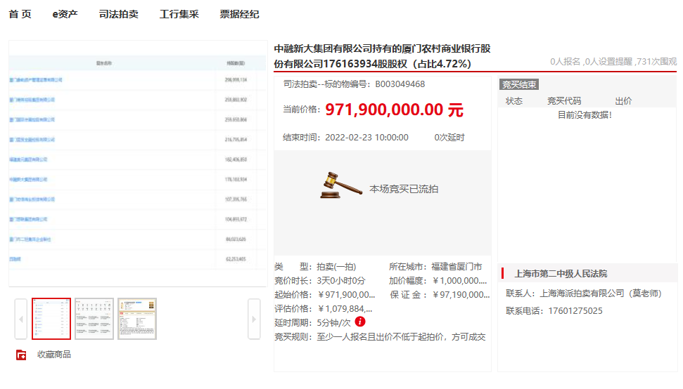Open the 工行集采 navigation item
The height and width of the screenshot is (389, 683).
coord(179,14)
